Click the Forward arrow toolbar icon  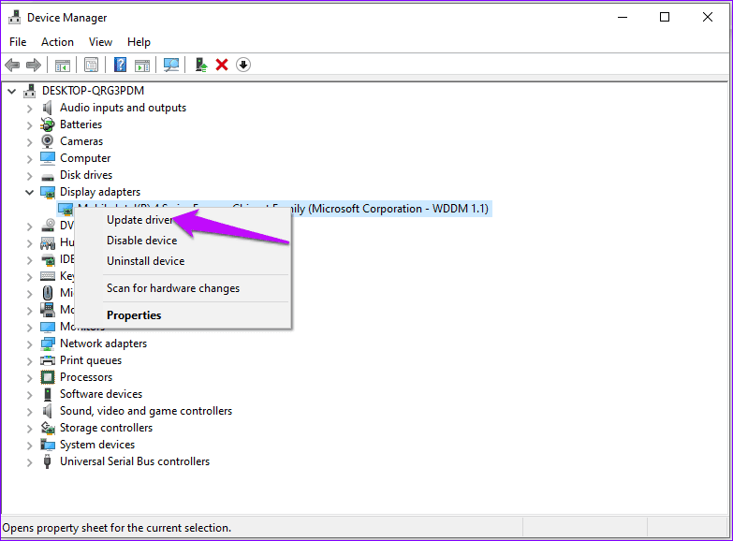click(x=33, y=65)
